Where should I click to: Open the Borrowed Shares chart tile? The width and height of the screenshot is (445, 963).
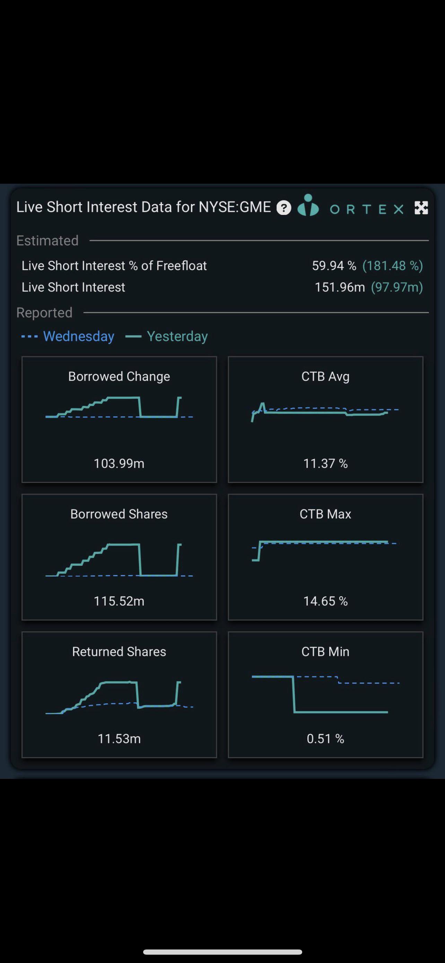click(119, 557)
